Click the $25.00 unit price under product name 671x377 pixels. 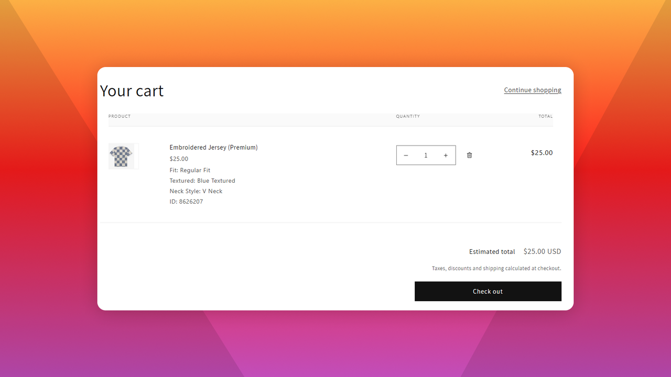(x=179, y=159)
